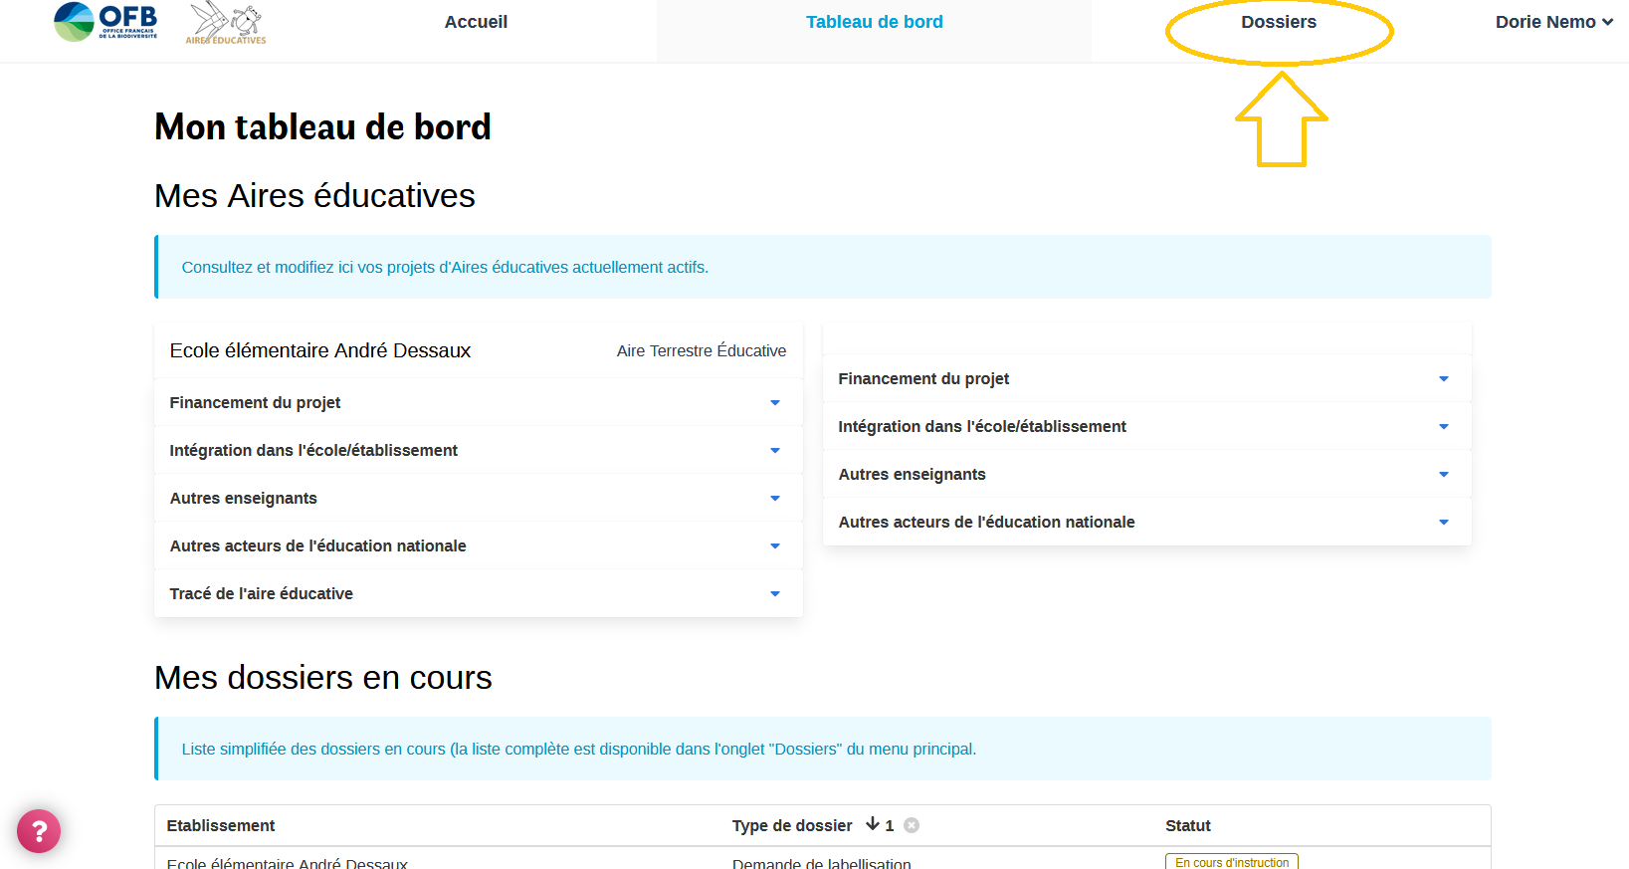Expand Financement du projet in the untitled right card
The image size is (1629, 869).
click(x=1146, y=378)
